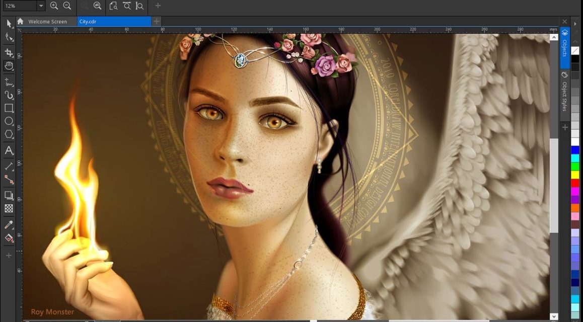Viewport: 583px width, 322px height.
Task: Pick the orange color swatch
Action: coord(575,208)
